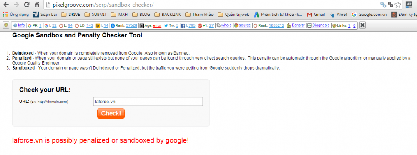
Task: Open the Soạn bài bookmark
Action: [45, 14]
